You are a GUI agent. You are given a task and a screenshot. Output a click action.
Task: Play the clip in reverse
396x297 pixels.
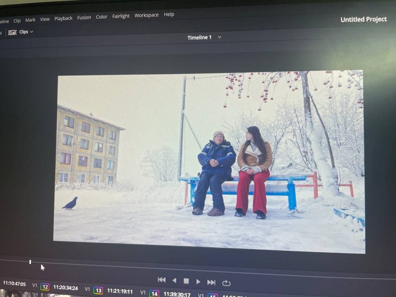click(174, 281)
